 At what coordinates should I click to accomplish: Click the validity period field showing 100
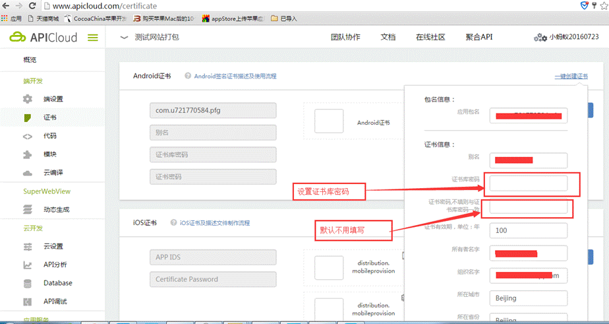[x=529, y=231]
